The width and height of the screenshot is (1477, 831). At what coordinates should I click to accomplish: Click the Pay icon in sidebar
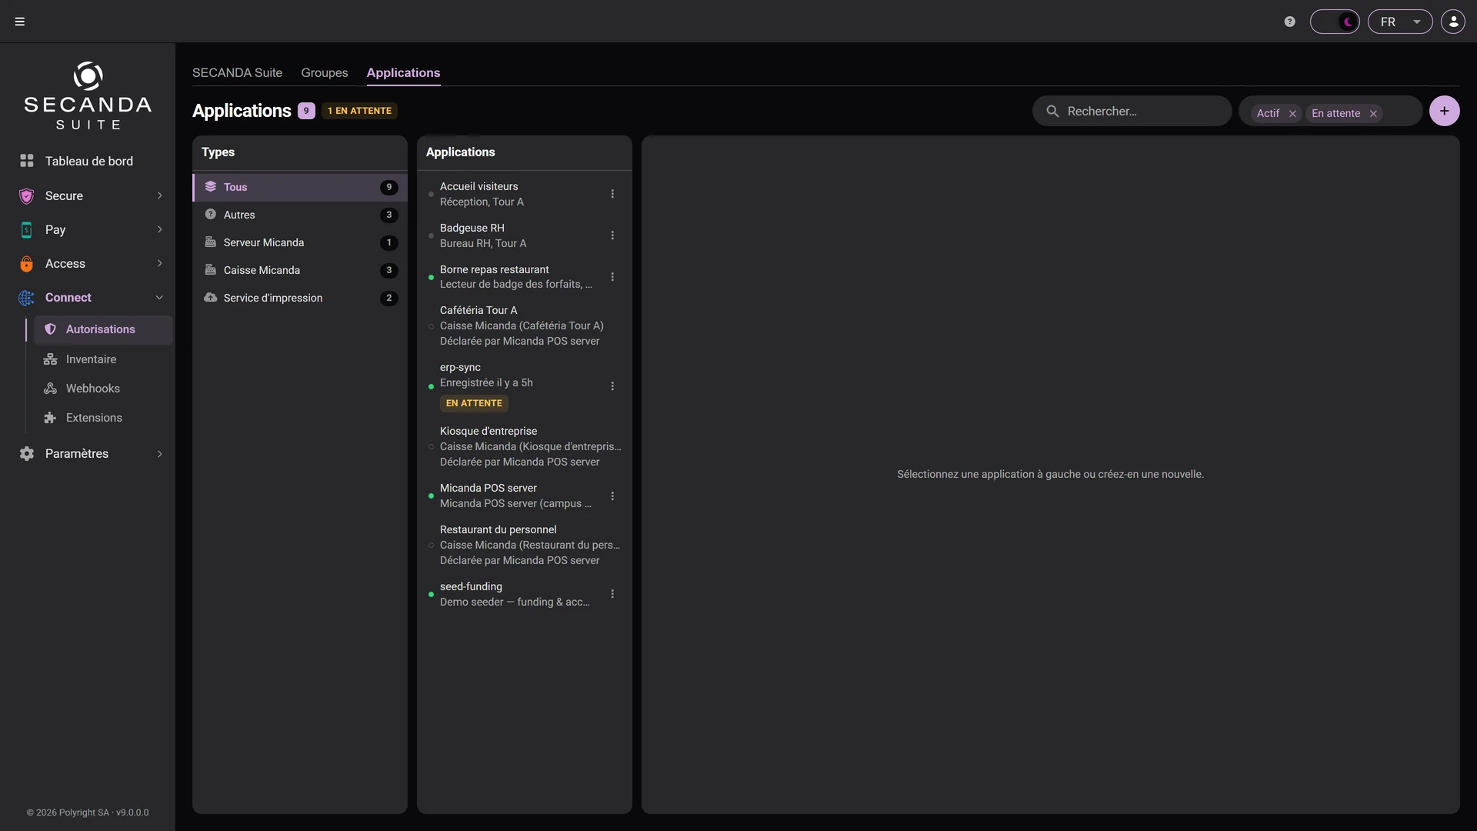click(27, 230)
